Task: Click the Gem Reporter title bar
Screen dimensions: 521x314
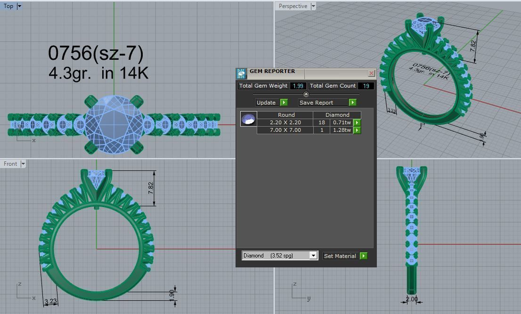Action: point(307,73)
